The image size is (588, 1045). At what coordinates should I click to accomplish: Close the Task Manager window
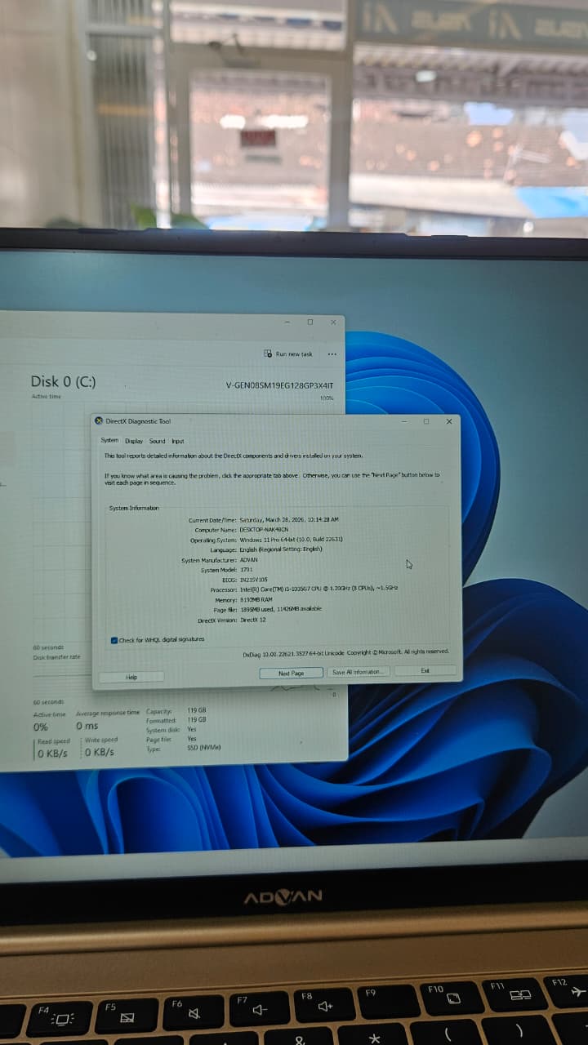coord(332,322)
